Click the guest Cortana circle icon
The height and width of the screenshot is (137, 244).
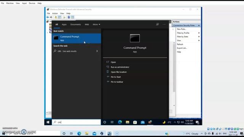tap(105, 122)
